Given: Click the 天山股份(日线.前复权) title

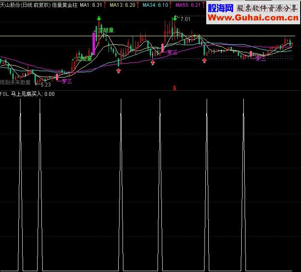Looking at the screenshot, I should coord(25,5).
